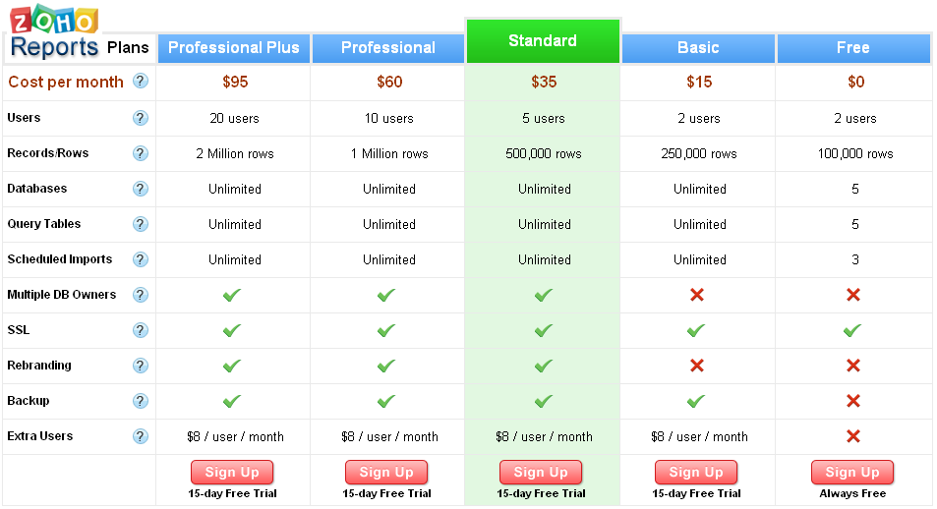937x509 pixels.
Task: Click the Zoho Reports logo
Action: point(55,34)
